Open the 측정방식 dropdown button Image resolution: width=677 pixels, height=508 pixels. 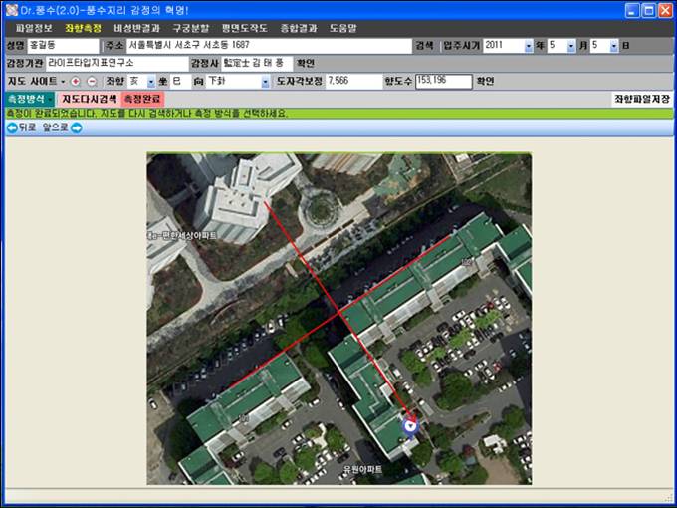pyautogui.click(x=29, y=99)
